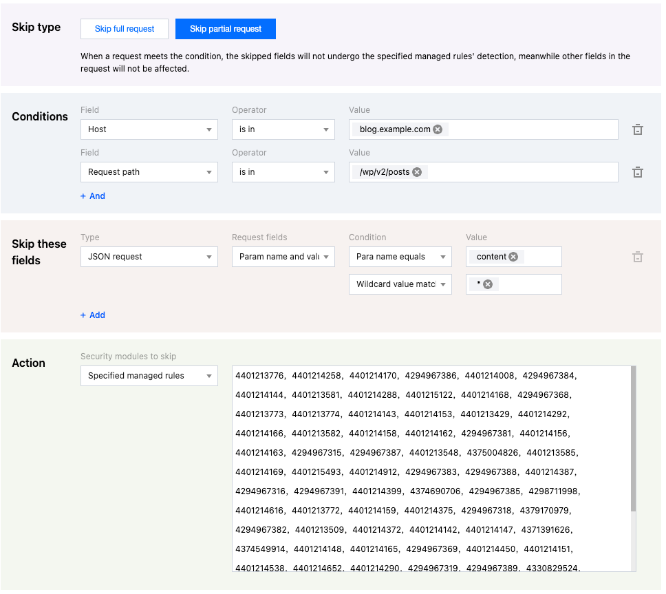This screenshot has height=594, width=666.
Task: Open operator dropdown for Host condition
Action: (283, 129)
